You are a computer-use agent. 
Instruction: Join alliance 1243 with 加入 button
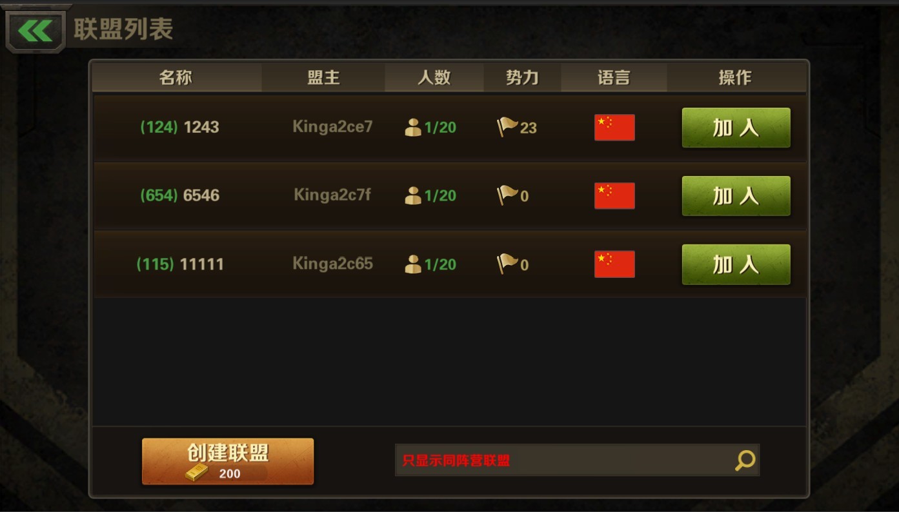tap(736, 128)
